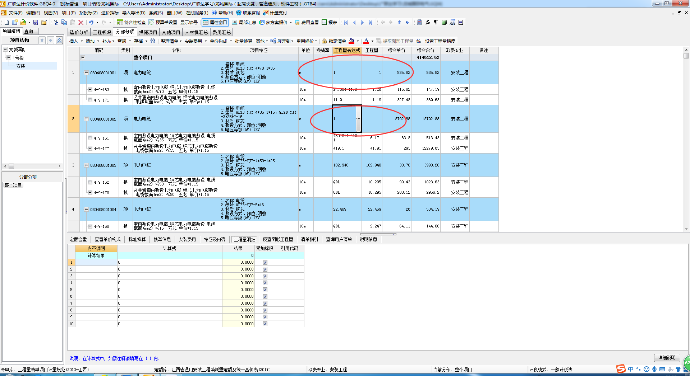Image resolution: width=690 pixels, height=376 pixels.
Task: Open the 整理清单 dropdown
Action: 171,41
